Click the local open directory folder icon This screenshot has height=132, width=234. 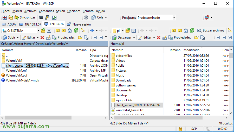(43, 31)
